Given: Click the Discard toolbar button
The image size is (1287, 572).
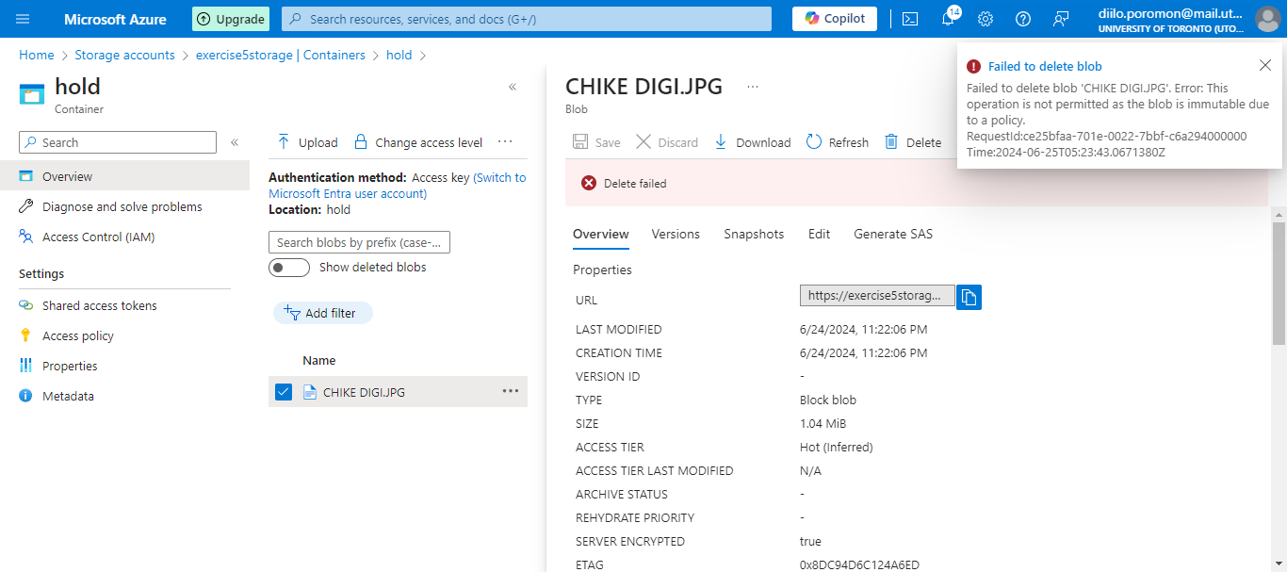Looking at the screenshot, I should pos(667,142).
